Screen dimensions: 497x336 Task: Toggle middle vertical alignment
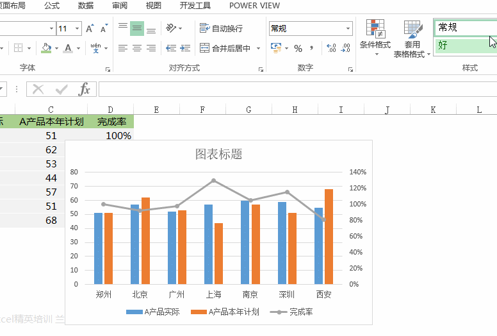[137, 29]
